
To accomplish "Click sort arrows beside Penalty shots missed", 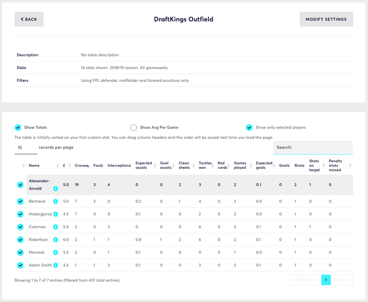I will point(350,166).
